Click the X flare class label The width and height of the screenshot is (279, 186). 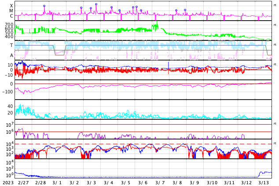click(11, 6)
